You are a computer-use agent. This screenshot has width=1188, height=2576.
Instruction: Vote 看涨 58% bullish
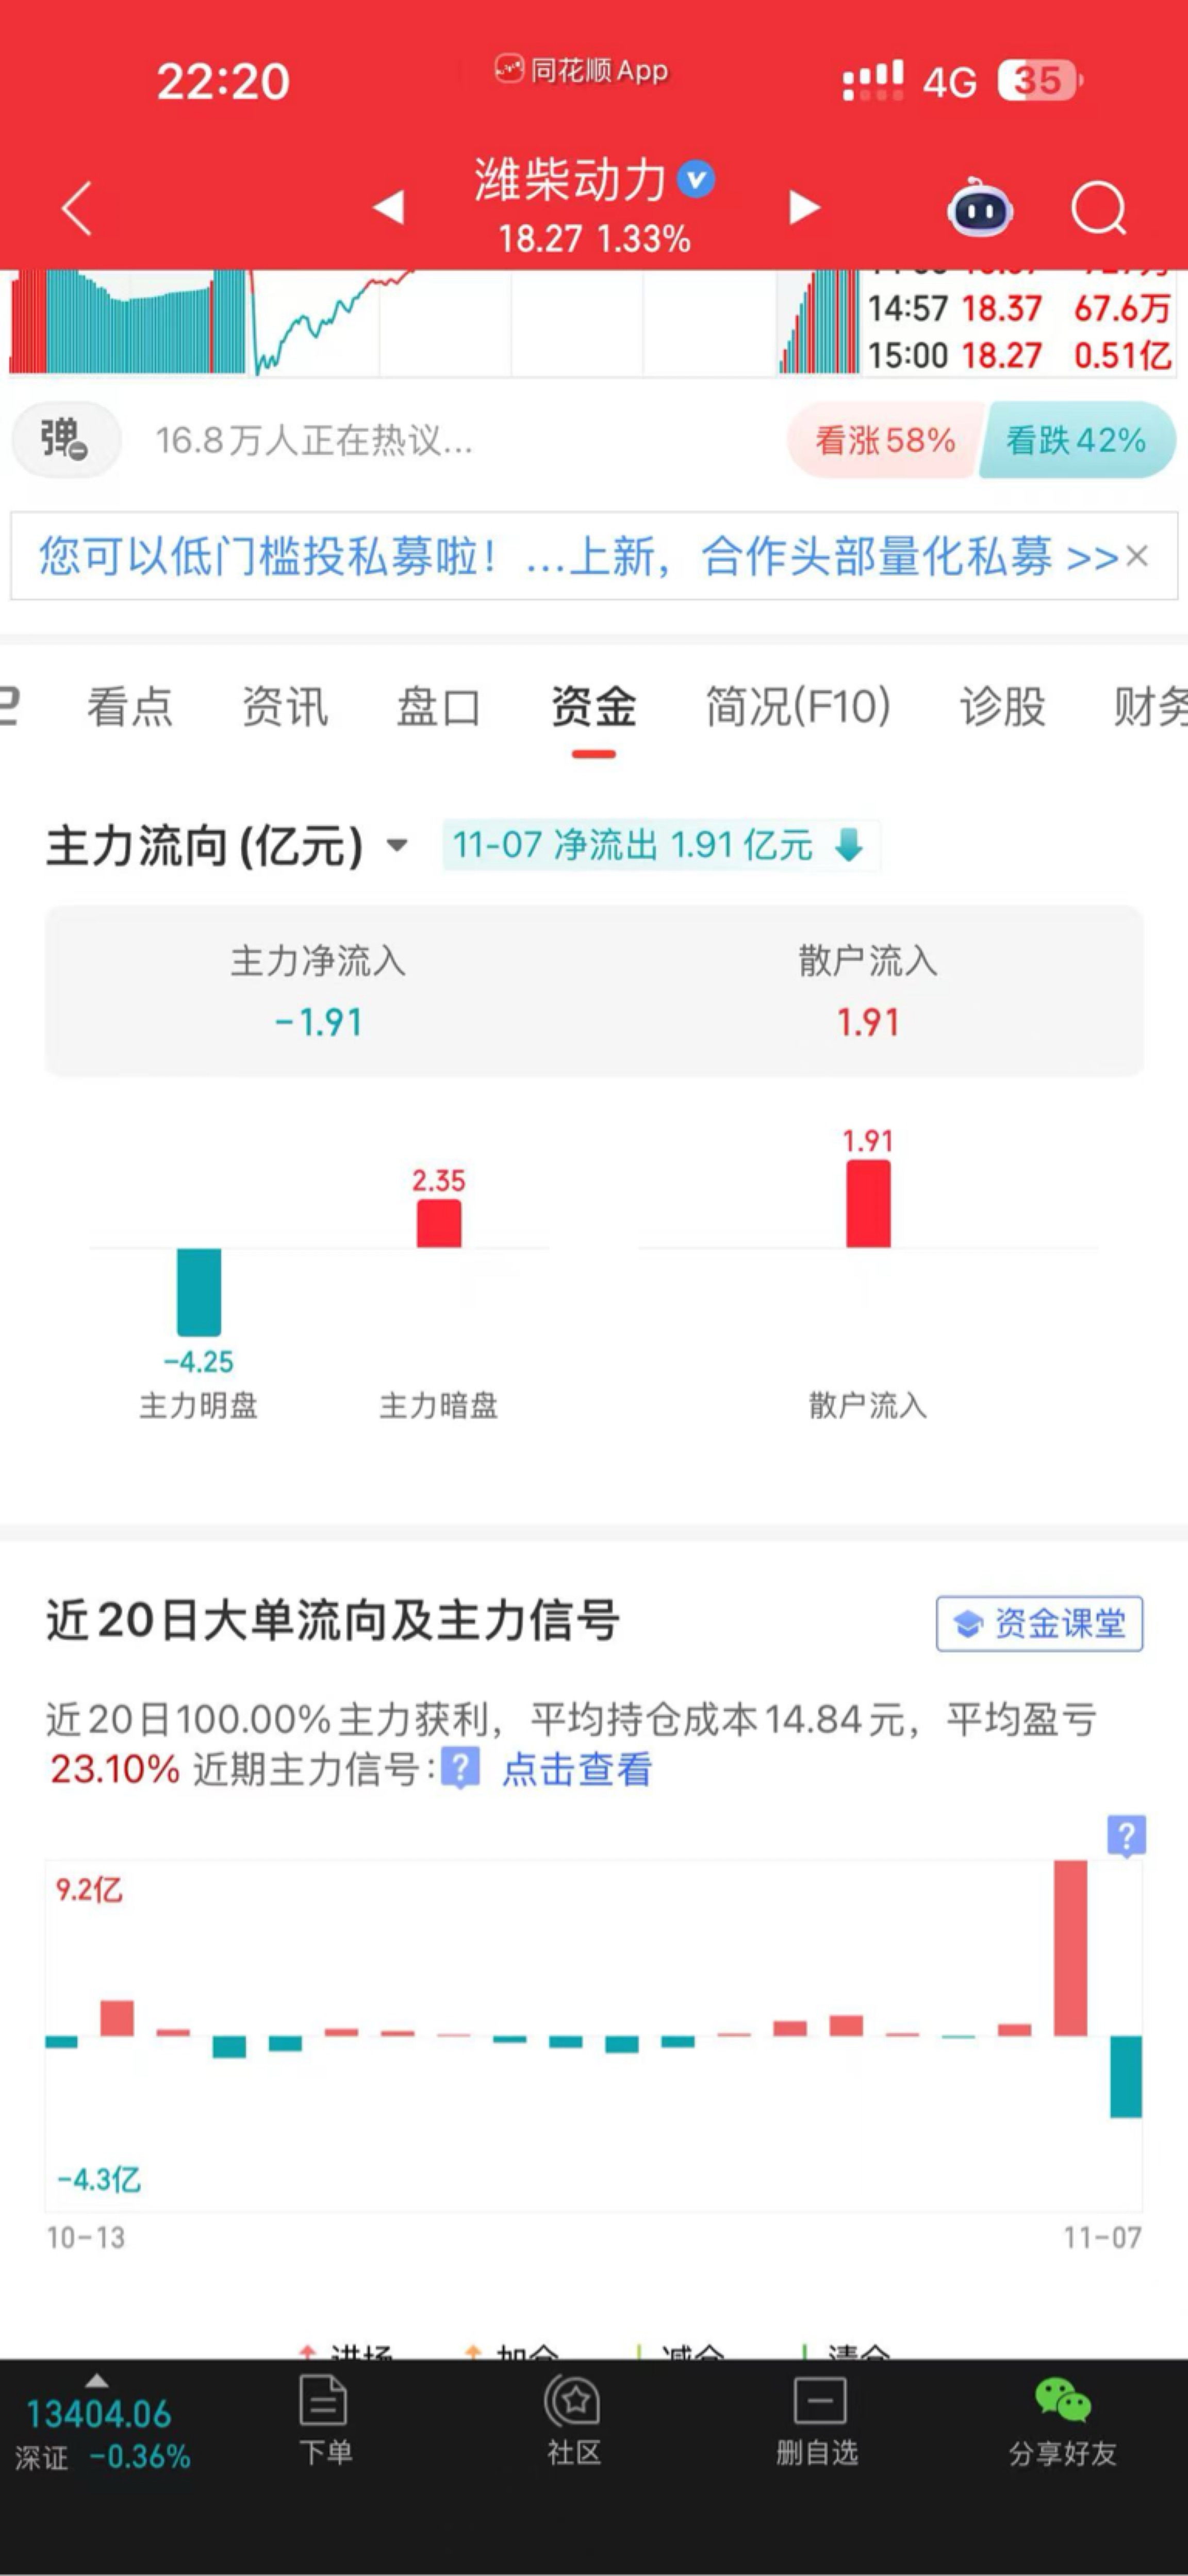point(885,440)
